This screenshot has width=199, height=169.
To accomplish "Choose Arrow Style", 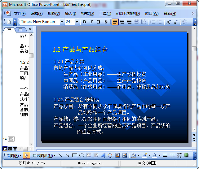I will pos(179,155).
